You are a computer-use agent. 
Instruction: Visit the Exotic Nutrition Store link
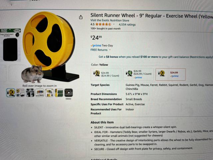pyautogui.click(x=110, y=20)
